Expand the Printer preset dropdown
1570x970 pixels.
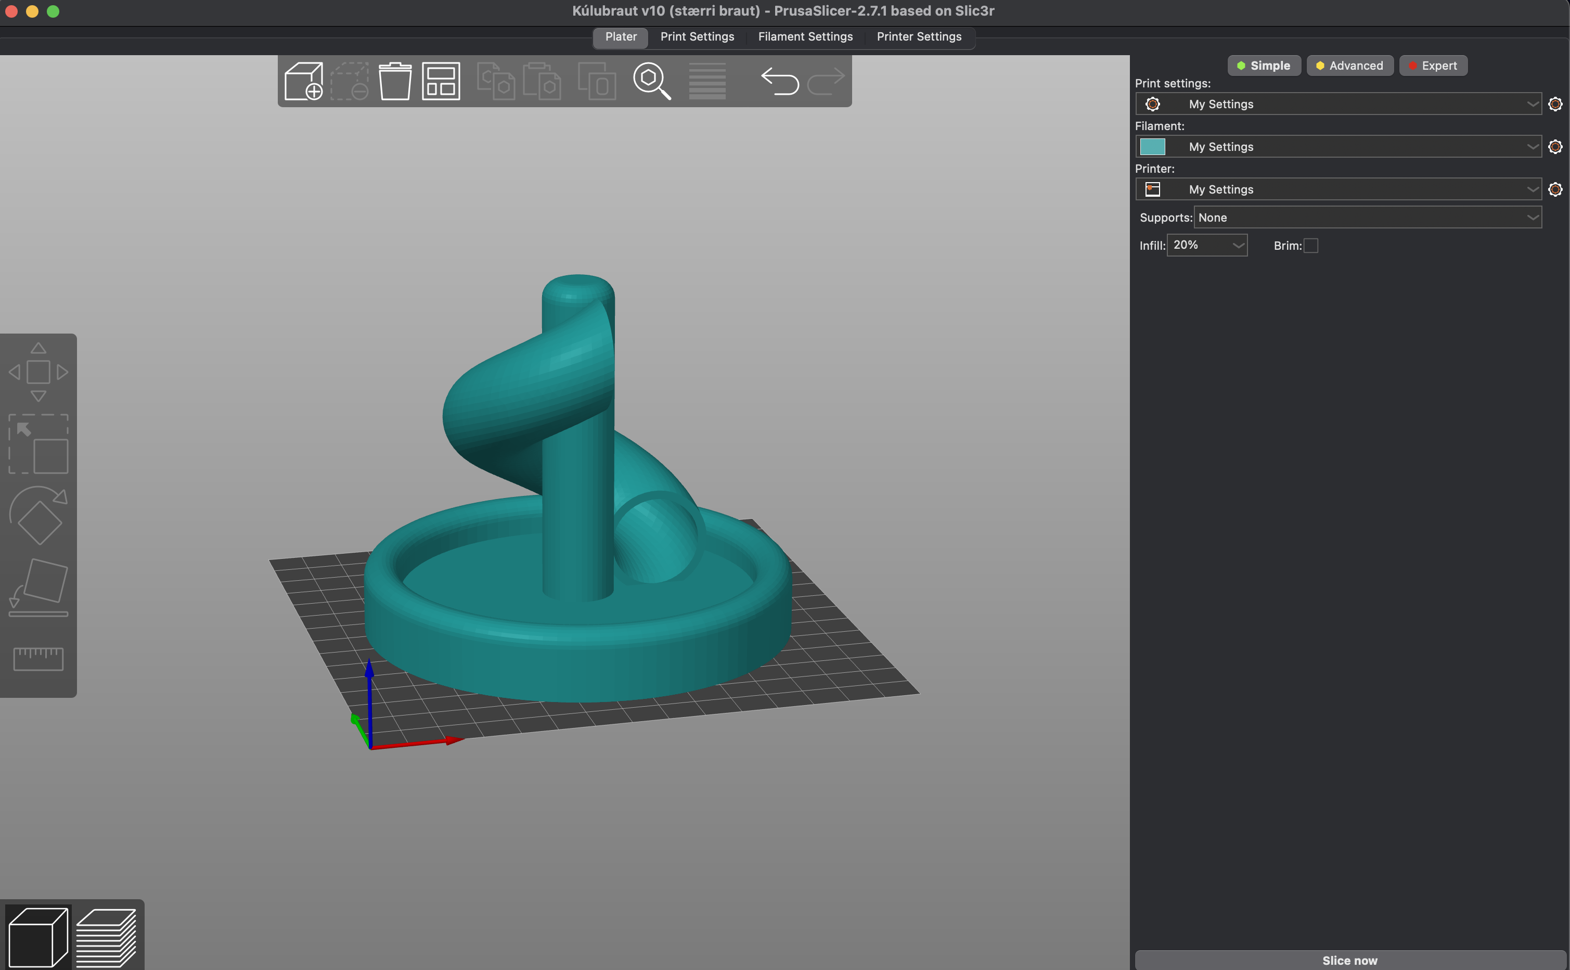(1532, 189)
